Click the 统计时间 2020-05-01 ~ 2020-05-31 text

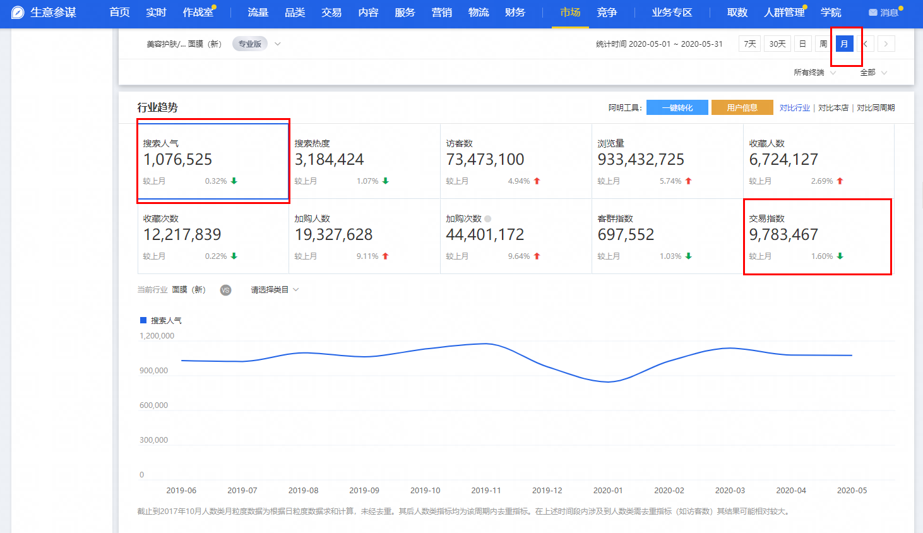pyautogui.click(x=659, y=44)
